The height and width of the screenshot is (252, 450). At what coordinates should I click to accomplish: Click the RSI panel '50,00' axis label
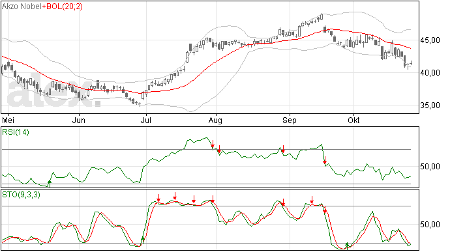(x=430, y=167)
